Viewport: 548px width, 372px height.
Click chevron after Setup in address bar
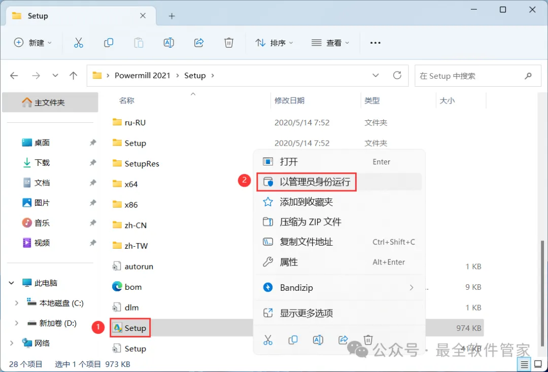(213, 76)
